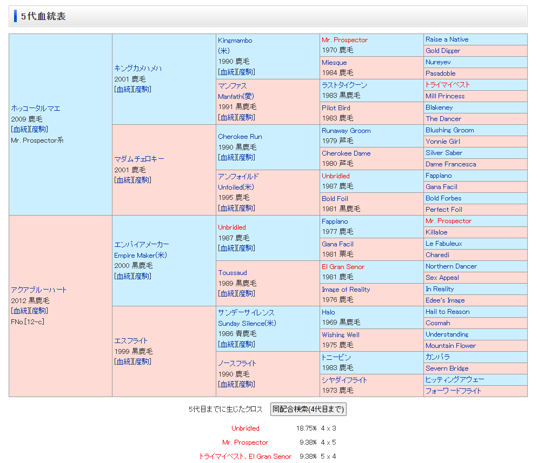Open the アクアブルーハート horse link
The height and width of the screenshot is (463, 538).
pos(39,290)
